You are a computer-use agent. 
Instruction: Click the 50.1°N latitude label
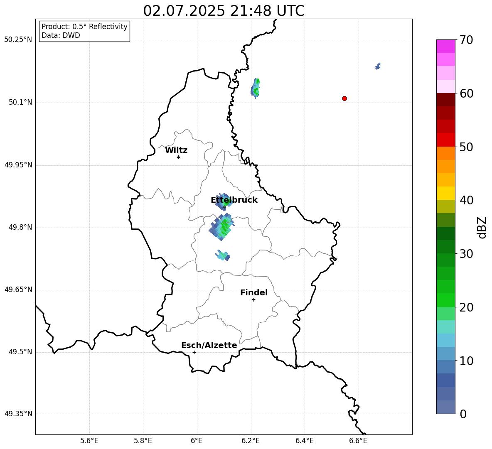coord(20,102)
